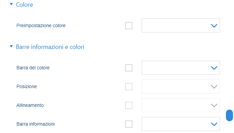Enable the Barra informazioni checkbox
Screen dimensions: 234x133
coord(129,124)
